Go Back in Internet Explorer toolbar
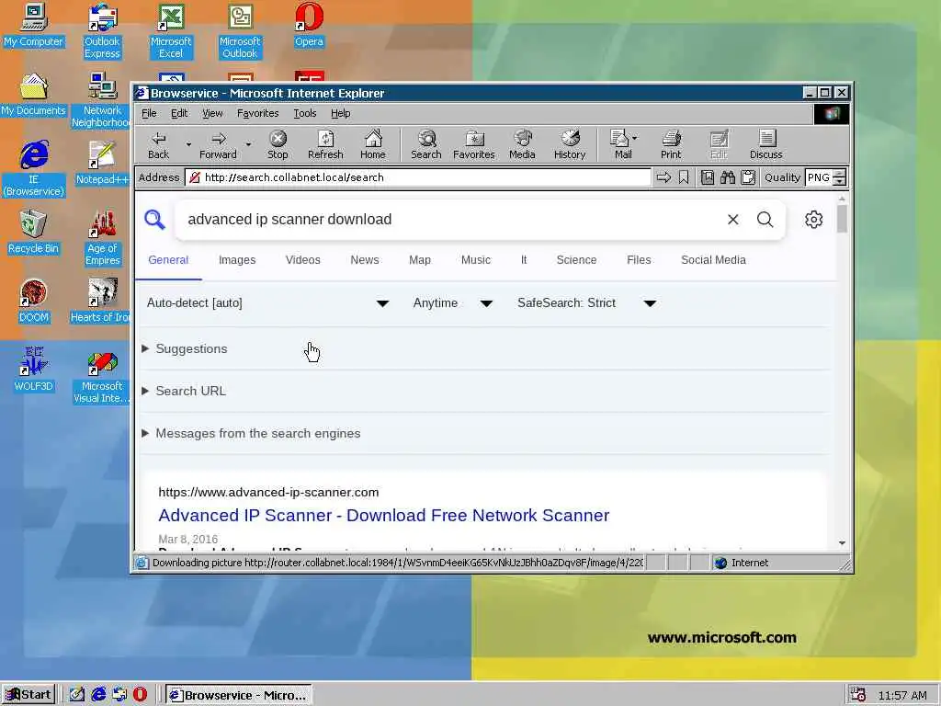The image size is (941, 706). 158,145
